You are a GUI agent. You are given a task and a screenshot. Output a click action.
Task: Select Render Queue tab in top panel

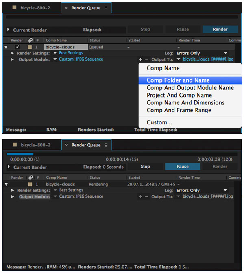point(86,8)
